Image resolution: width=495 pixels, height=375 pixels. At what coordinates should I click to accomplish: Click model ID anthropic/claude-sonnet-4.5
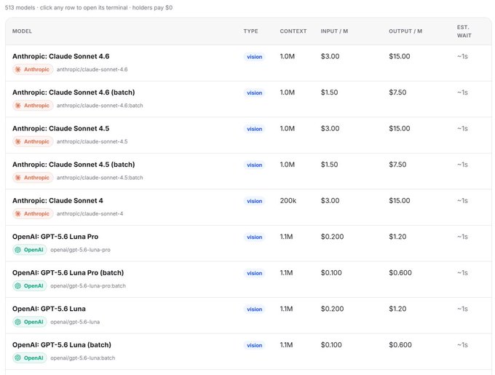point(92,141)
